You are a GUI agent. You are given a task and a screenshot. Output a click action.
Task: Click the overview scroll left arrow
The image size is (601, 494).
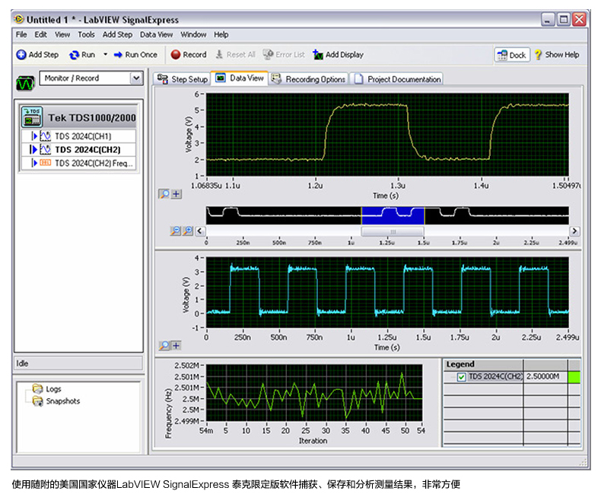pyautogui.click(x=199, y=231)
